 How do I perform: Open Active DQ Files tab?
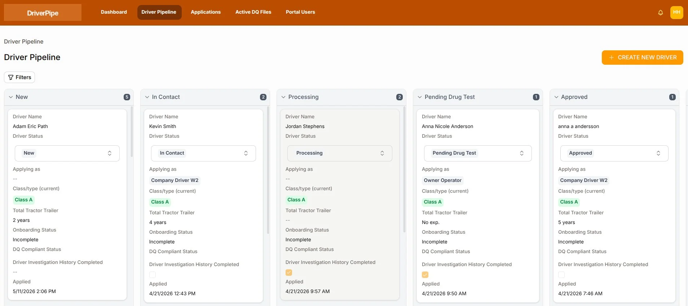pos(253,12)
